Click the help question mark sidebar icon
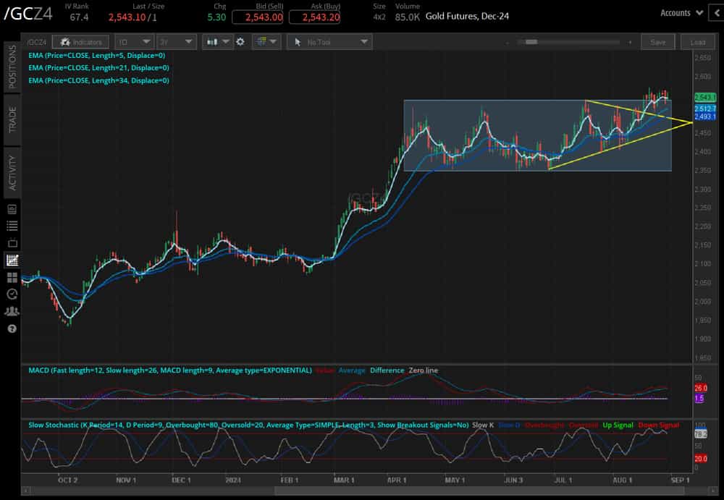Screen dimensions: 724x500 [12, 329]
